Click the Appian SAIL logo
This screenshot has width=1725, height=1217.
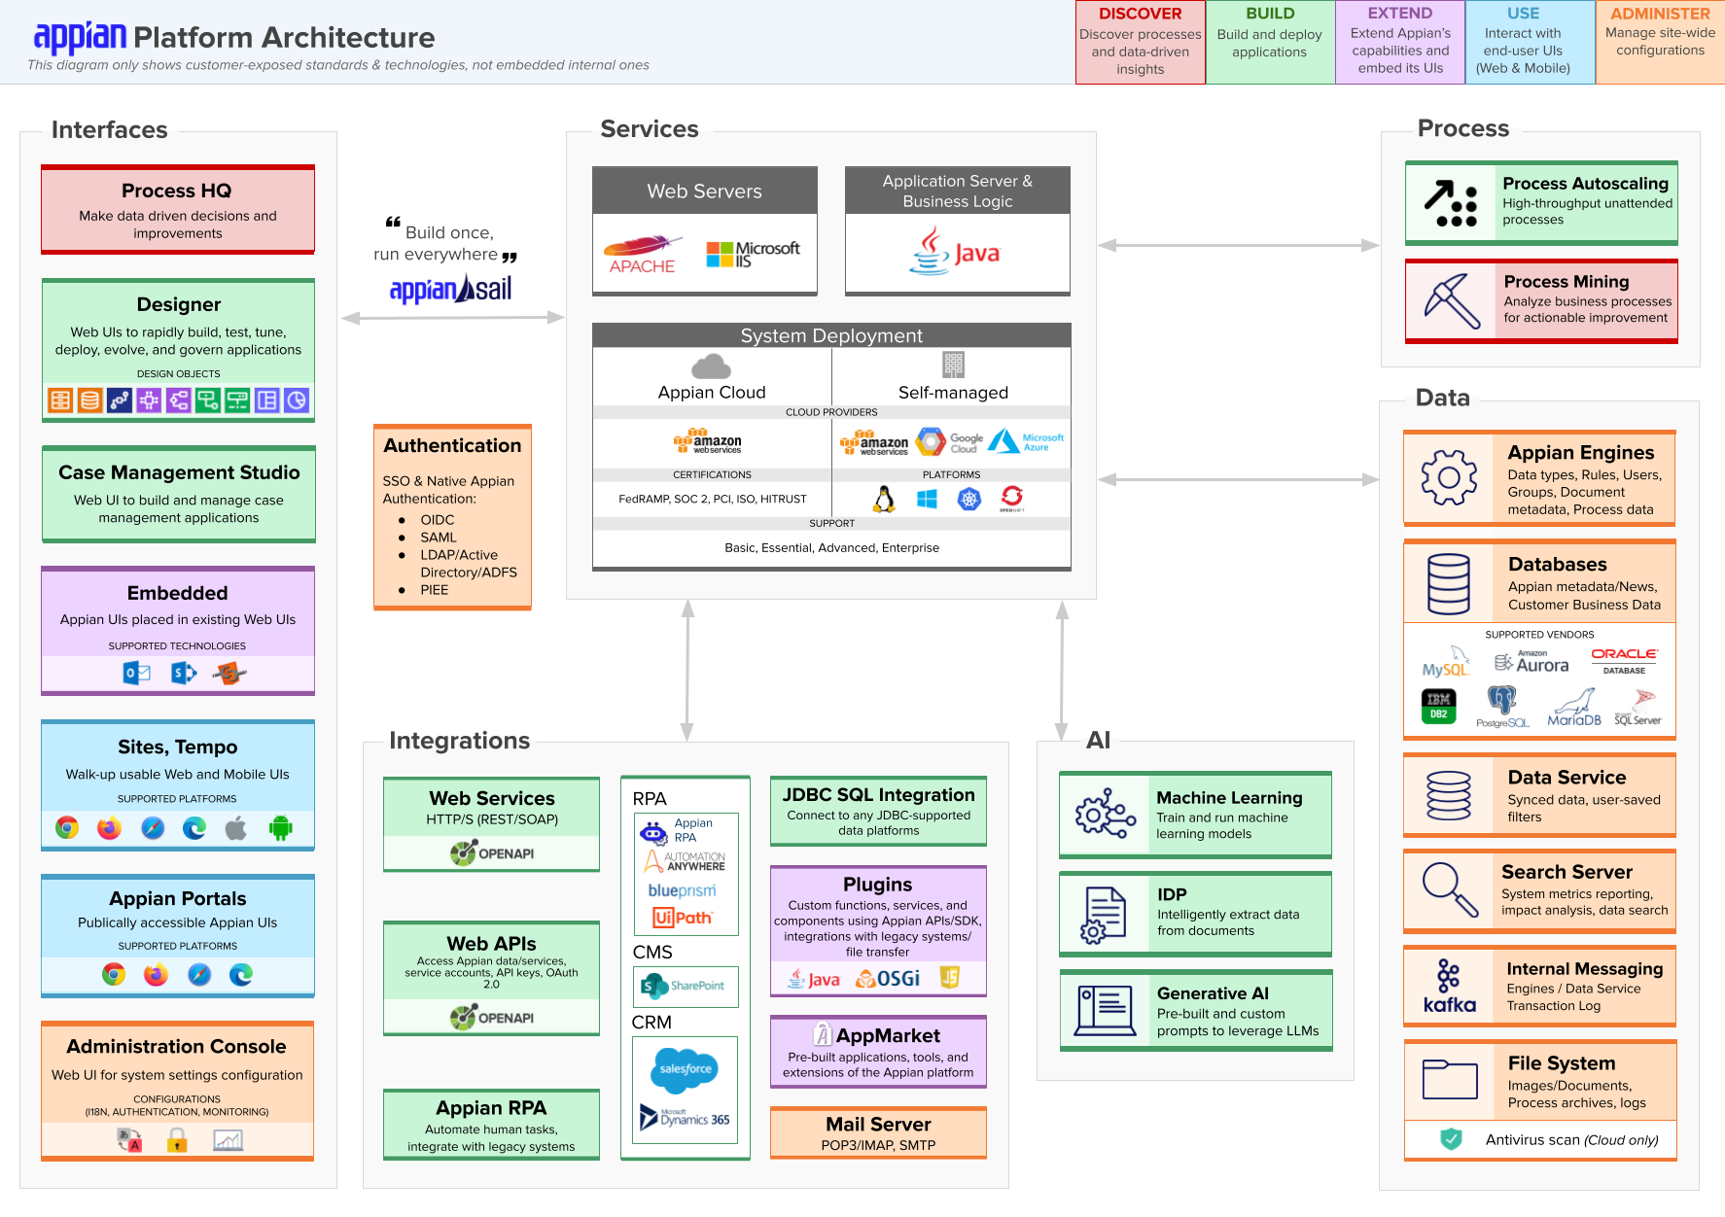451,289
